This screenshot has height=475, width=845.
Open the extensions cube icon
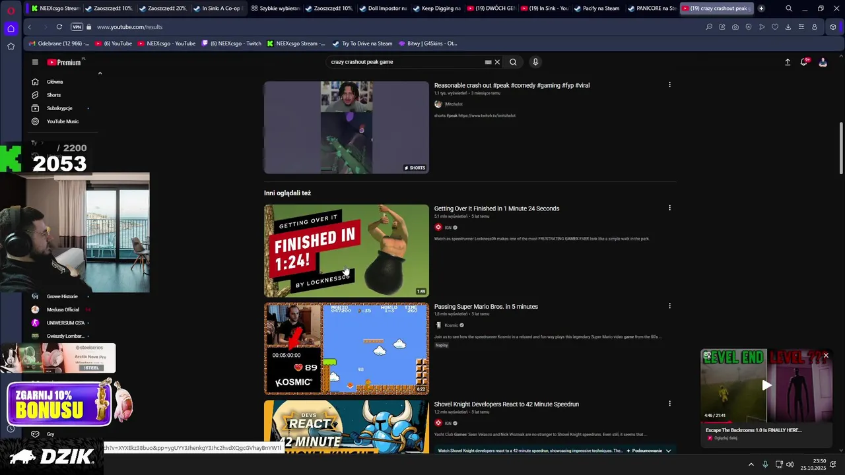pyautogui.click(x=833, y=27)
